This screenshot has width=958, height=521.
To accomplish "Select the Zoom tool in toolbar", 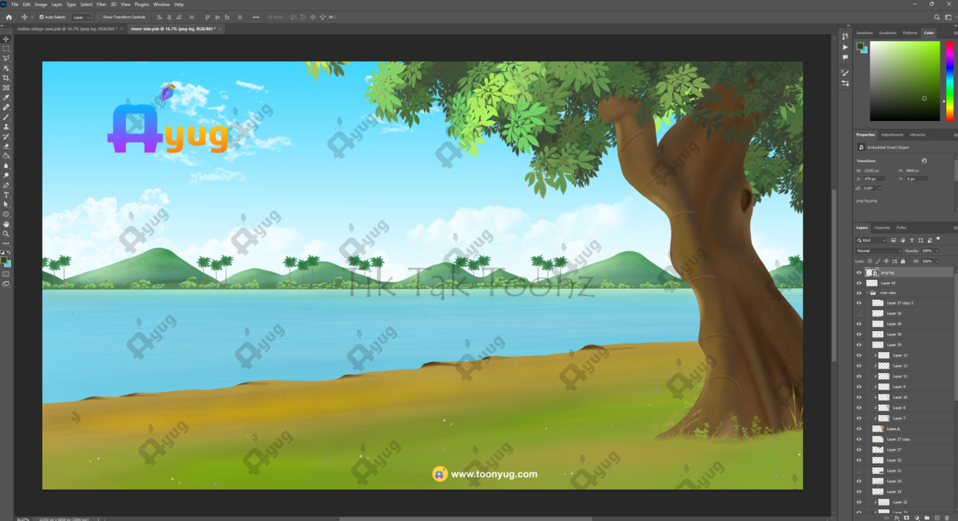I will (6, 234).
